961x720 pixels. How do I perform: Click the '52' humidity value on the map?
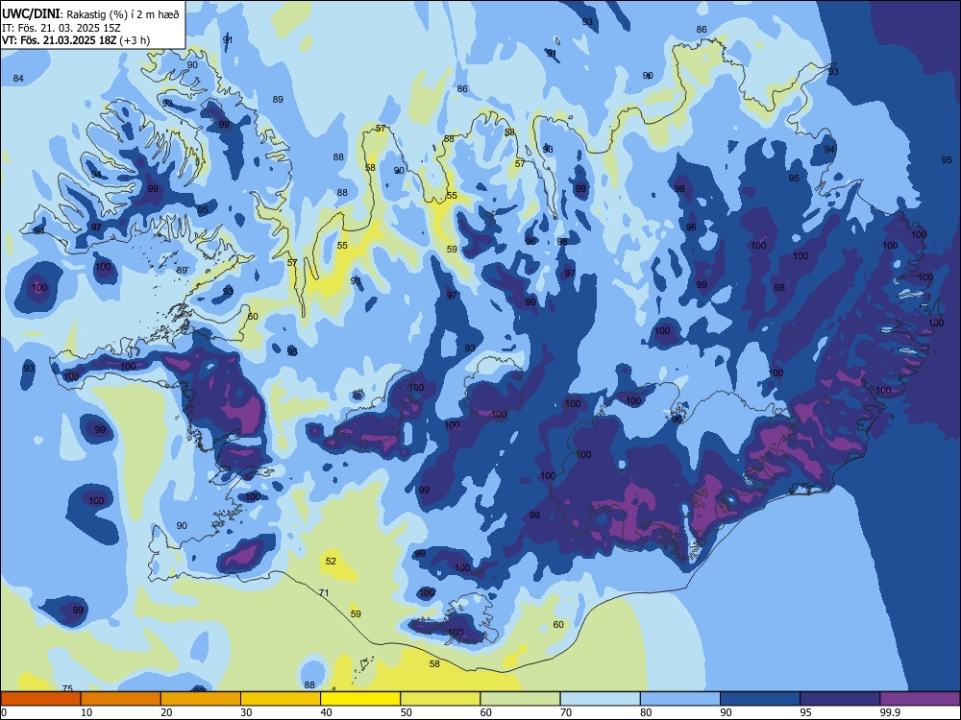click(331, 561)
